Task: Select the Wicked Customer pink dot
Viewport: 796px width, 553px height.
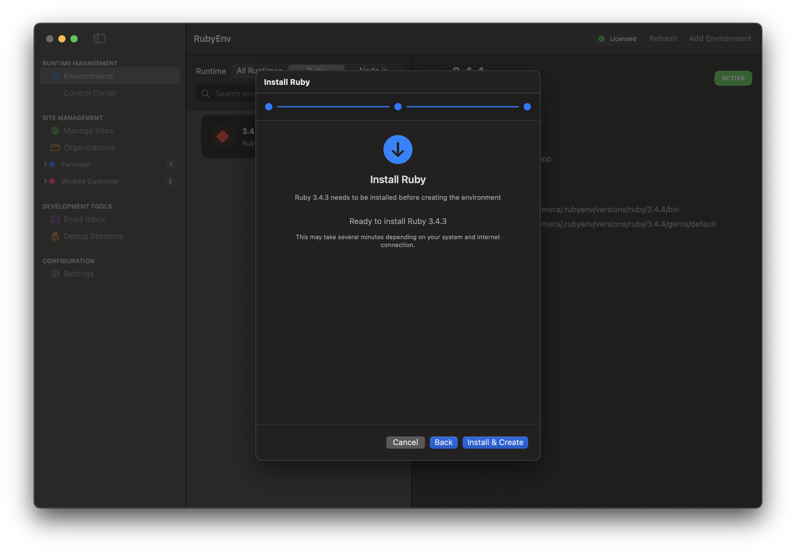Action: (52, 181)
